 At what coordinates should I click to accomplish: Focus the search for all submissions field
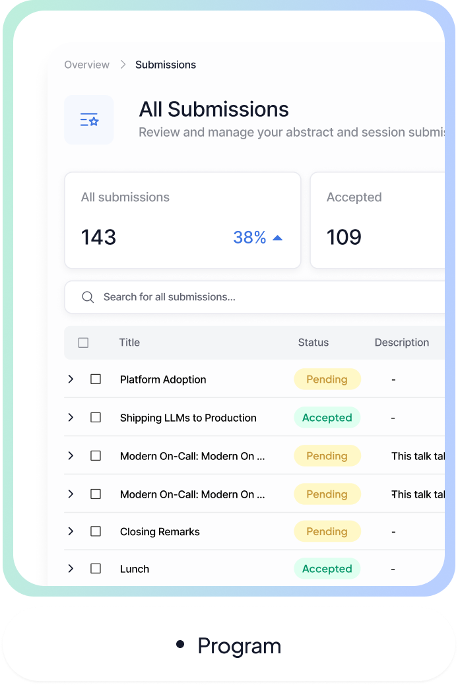[255, 297]
